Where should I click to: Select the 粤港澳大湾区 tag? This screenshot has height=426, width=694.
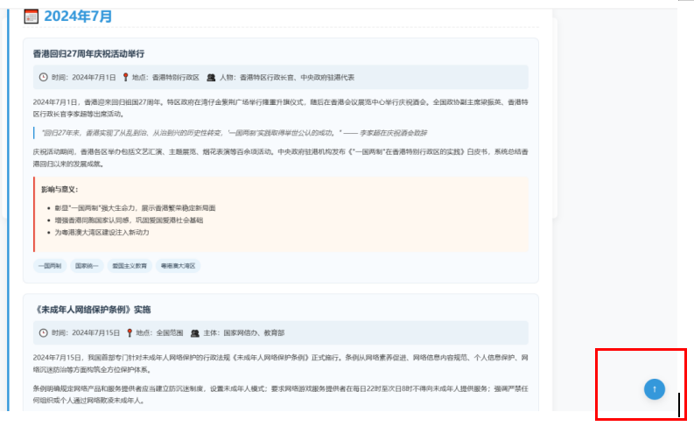[x=178, y=266]
